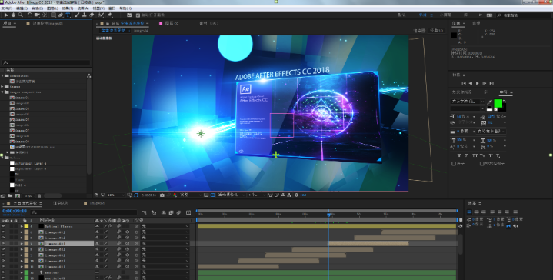
Task: Select the Pen tool
Action: click(x=61, y=15)
